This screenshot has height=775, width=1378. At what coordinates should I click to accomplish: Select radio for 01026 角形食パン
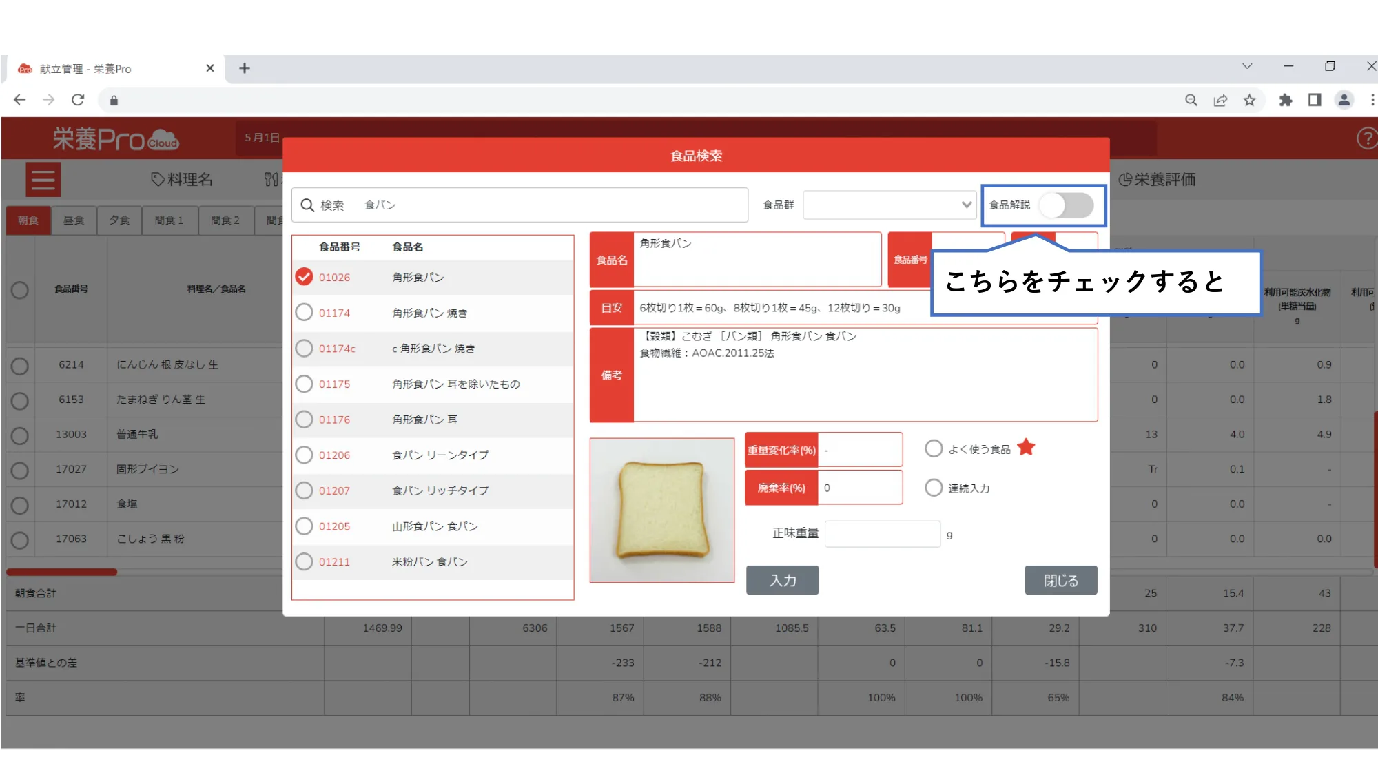(x=304, y=277)
